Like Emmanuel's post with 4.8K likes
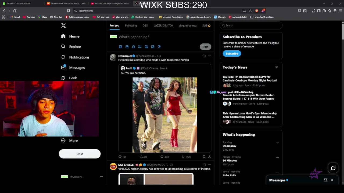The height and width of the screenshot is (193, 344). pyautogui.click(x=164, y=157)
